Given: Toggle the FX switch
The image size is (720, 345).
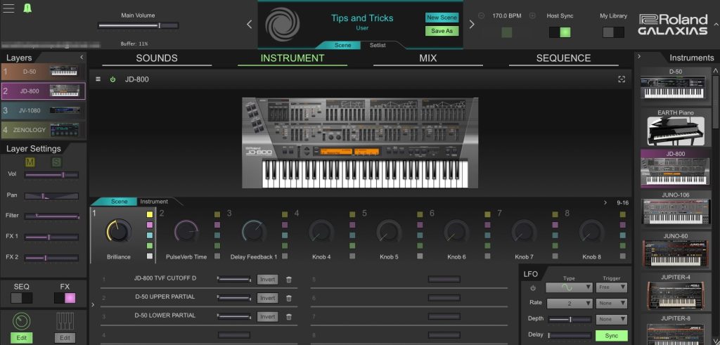Looking at the screenshot, I should [65, 298].
